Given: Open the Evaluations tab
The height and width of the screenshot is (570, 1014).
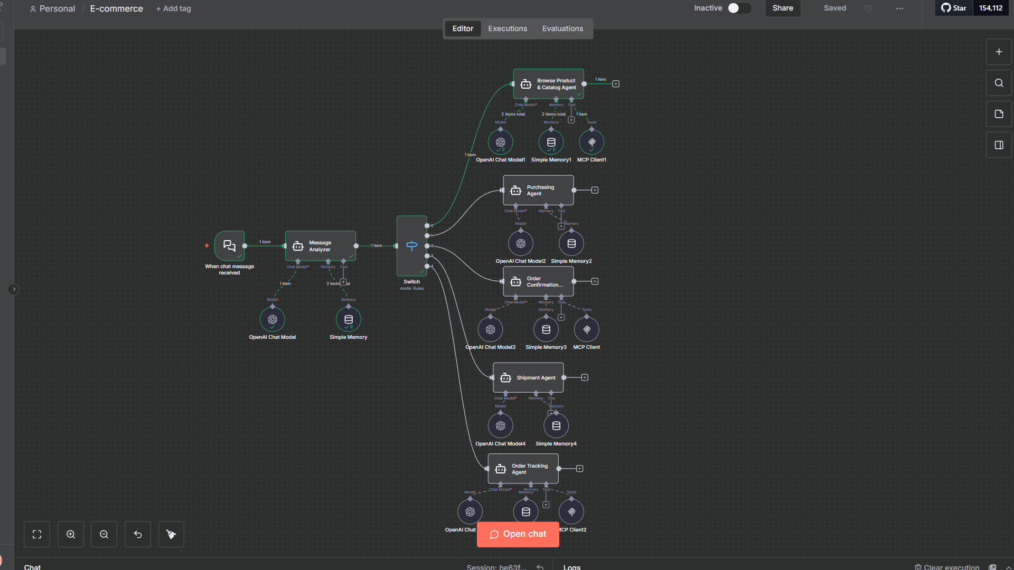Looking at the screenshot, I should (x=562, y=28).
